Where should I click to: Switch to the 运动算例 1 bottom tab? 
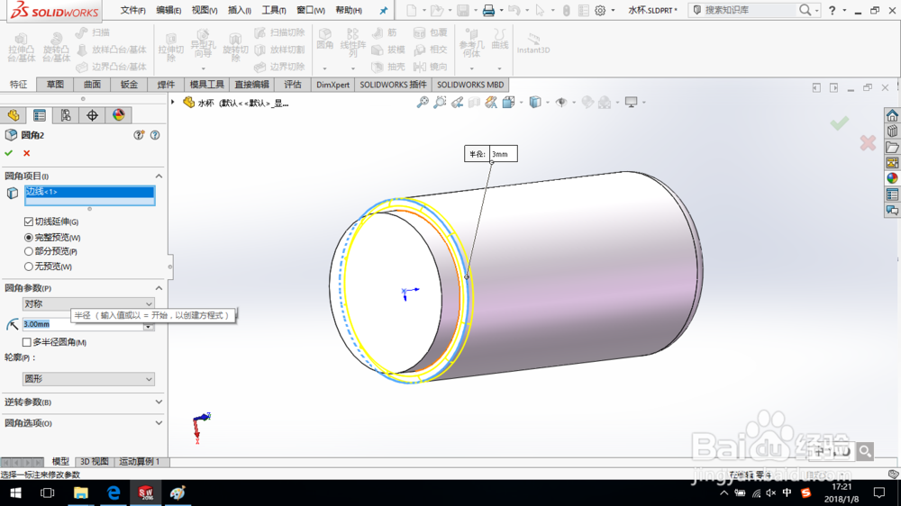pos(139,461)
